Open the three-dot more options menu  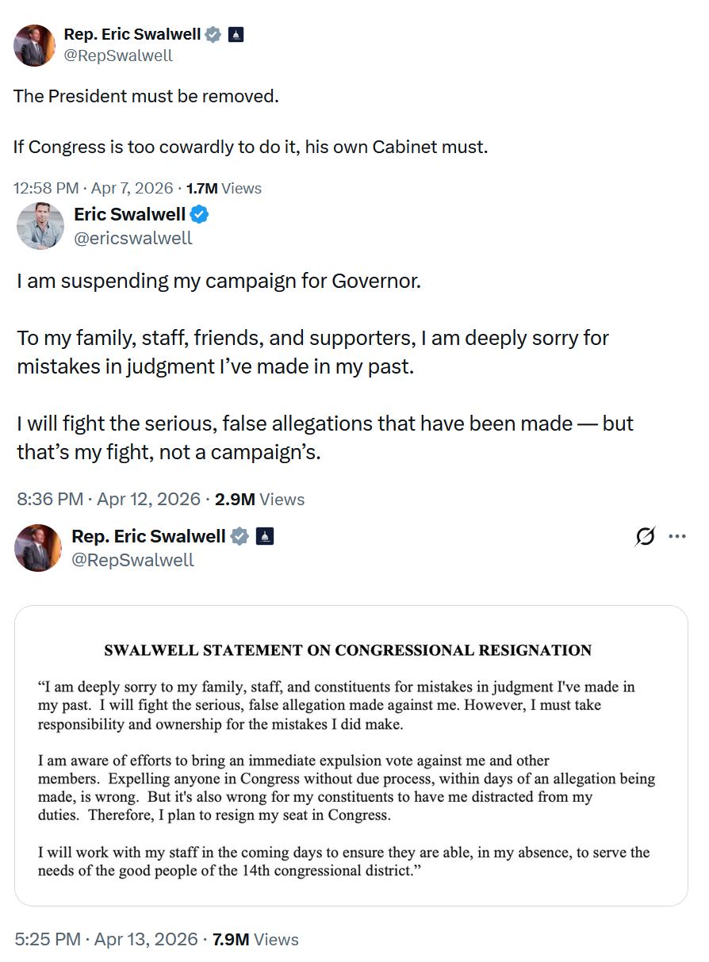pos(676,537)
